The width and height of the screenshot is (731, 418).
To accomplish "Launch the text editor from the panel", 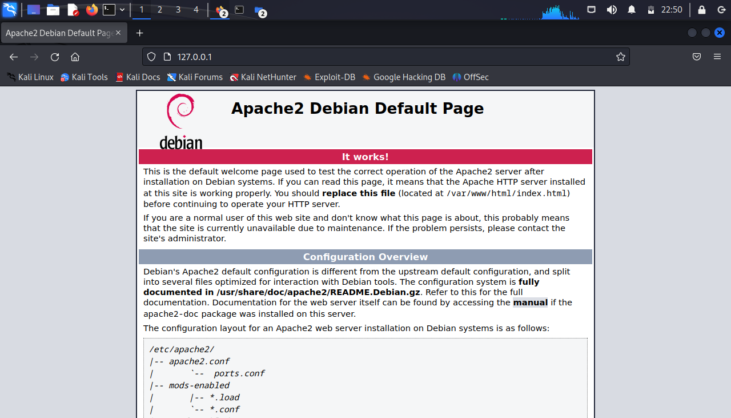I will [73, 10].
